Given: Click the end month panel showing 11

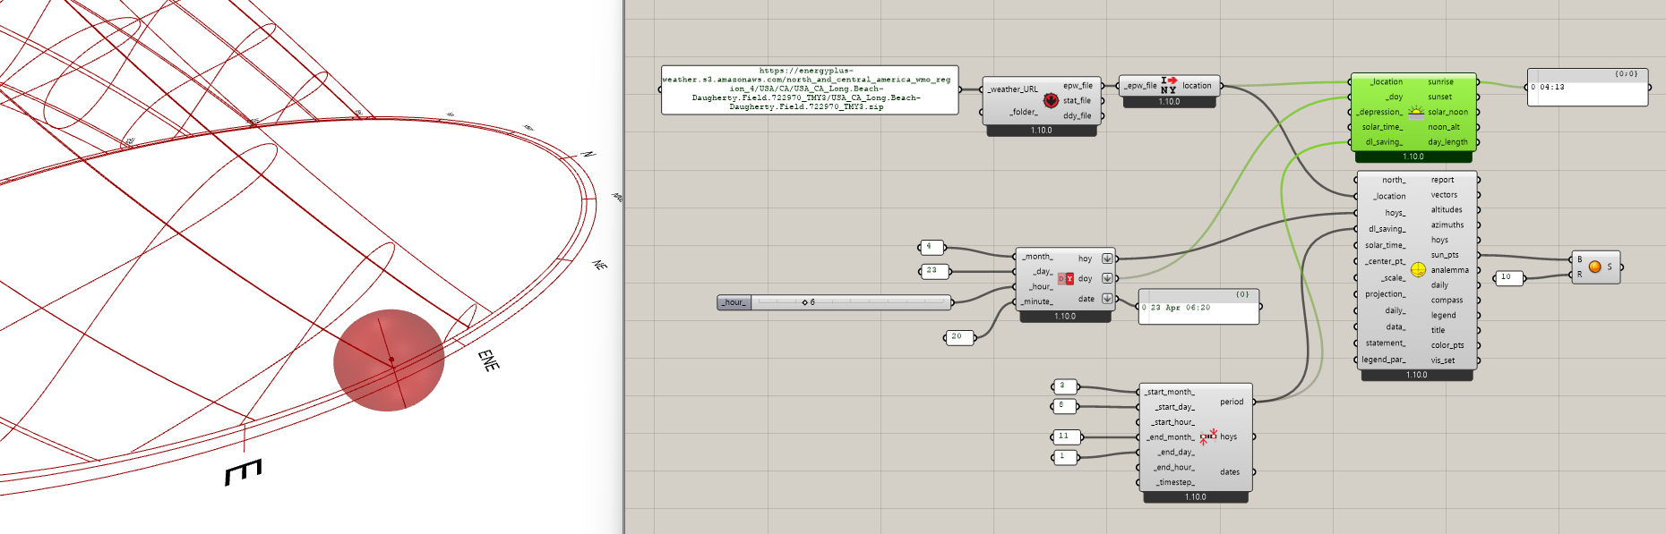Looking at the screenshot, I should pos(1066,437).
